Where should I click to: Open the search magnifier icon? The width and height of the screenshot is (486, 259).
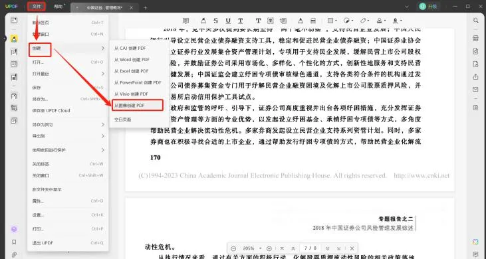click(x=475, y=21)
